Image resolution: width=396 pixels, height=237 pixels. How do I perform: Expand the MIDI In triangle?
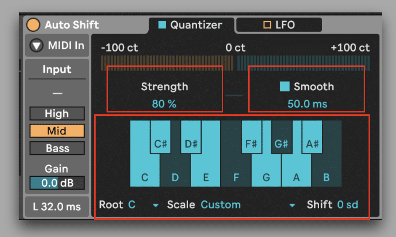(37, 46)
